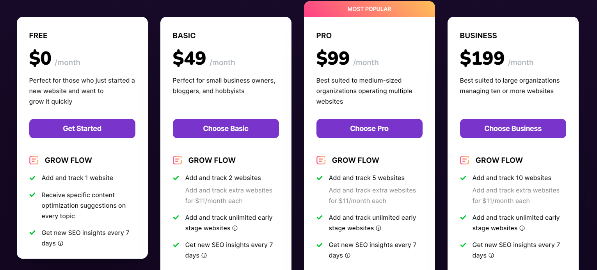Click the $99 price in Pro plan
597x270 pixels.
(333, 58)
